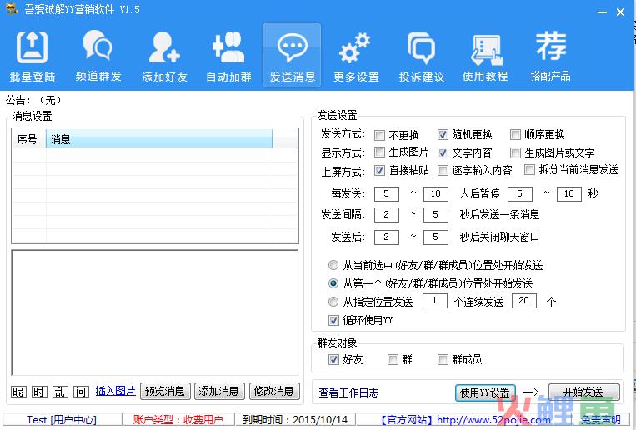The image size is (636, 430).
Task: Click the 每发送 maximum field showing 10
Action: pos(436,194)
